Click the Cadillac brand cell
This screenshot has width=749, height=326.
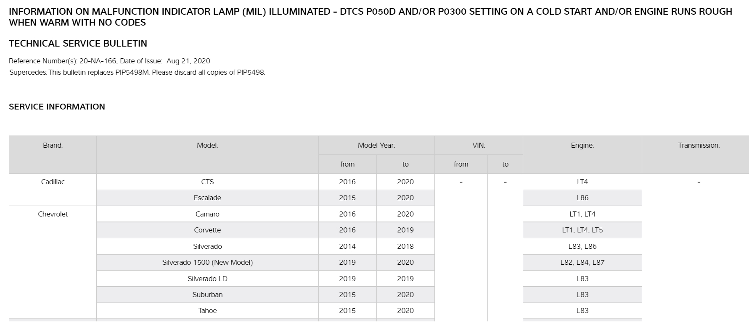point(53,182)
